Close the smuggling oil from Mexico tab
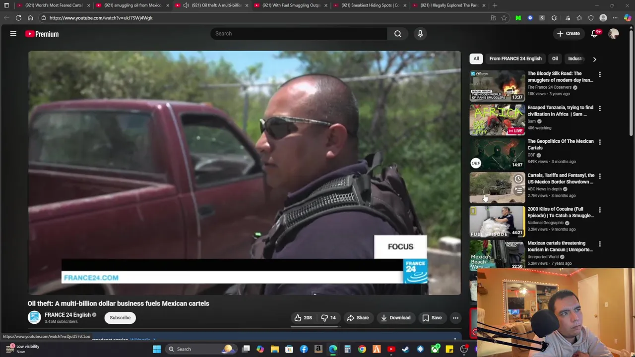This screenshot has height=357, width=635. point(167,5)
